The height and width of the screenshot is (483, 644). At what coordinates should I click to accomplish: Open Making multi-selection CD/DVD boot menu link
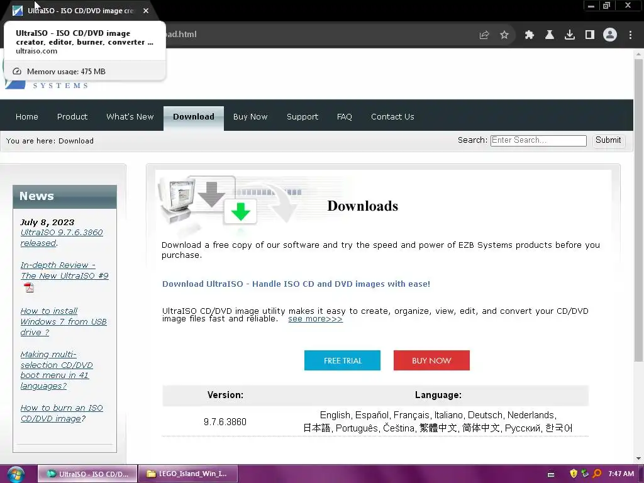click(x=56, y=370)
